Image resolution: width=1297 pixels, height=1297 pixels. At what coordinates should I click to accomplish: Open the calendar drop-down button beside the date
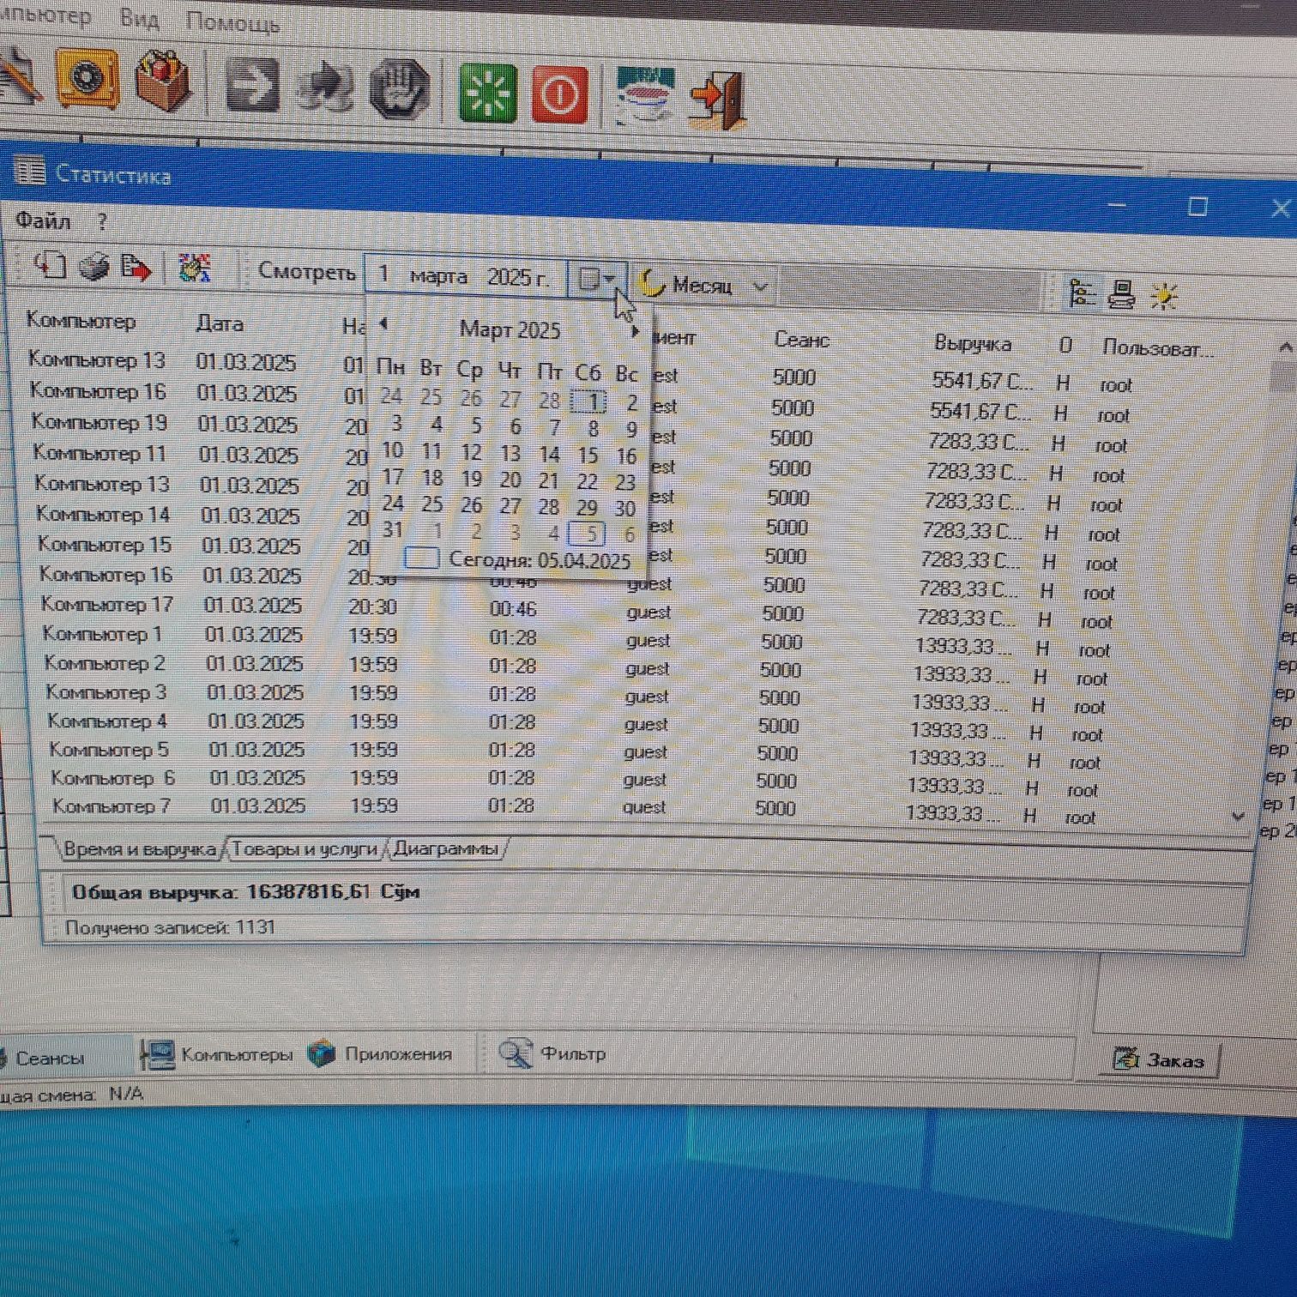pos(597,279)
